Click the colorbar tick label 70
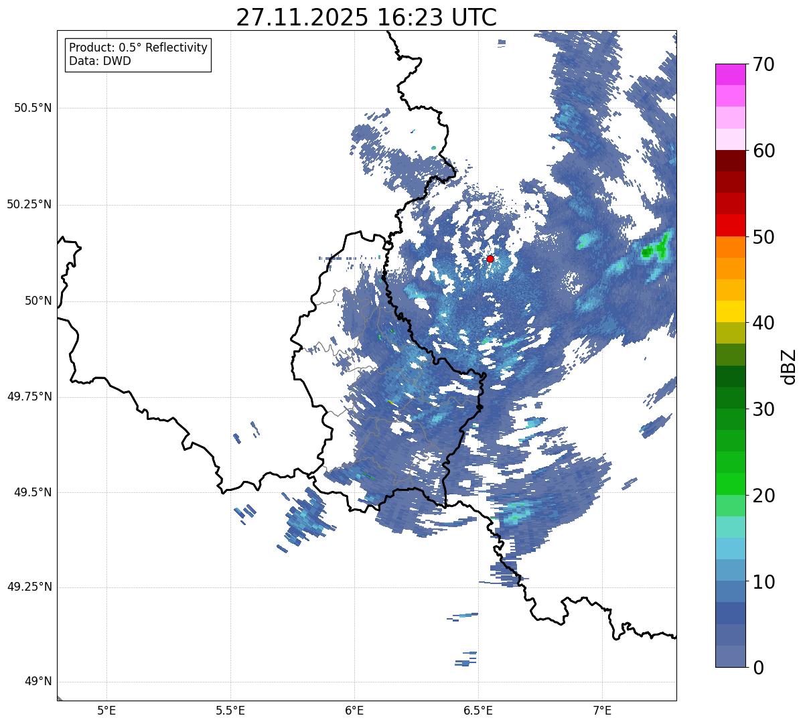Screen dimensions: 805x724 pos(763,64)
